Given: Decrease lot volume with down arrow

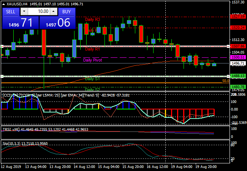Looking at the screenshot, I should 24,12.
